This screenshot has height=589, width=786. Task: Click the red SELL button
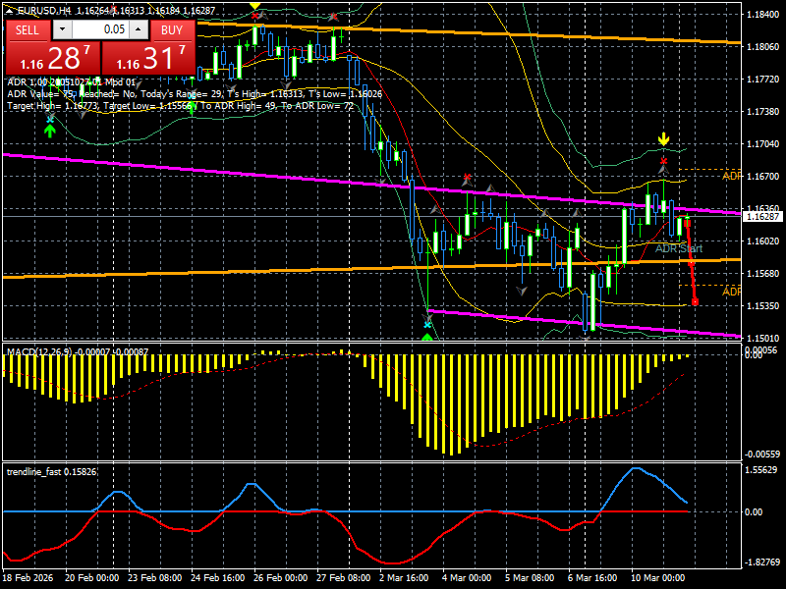click(28, 30)
